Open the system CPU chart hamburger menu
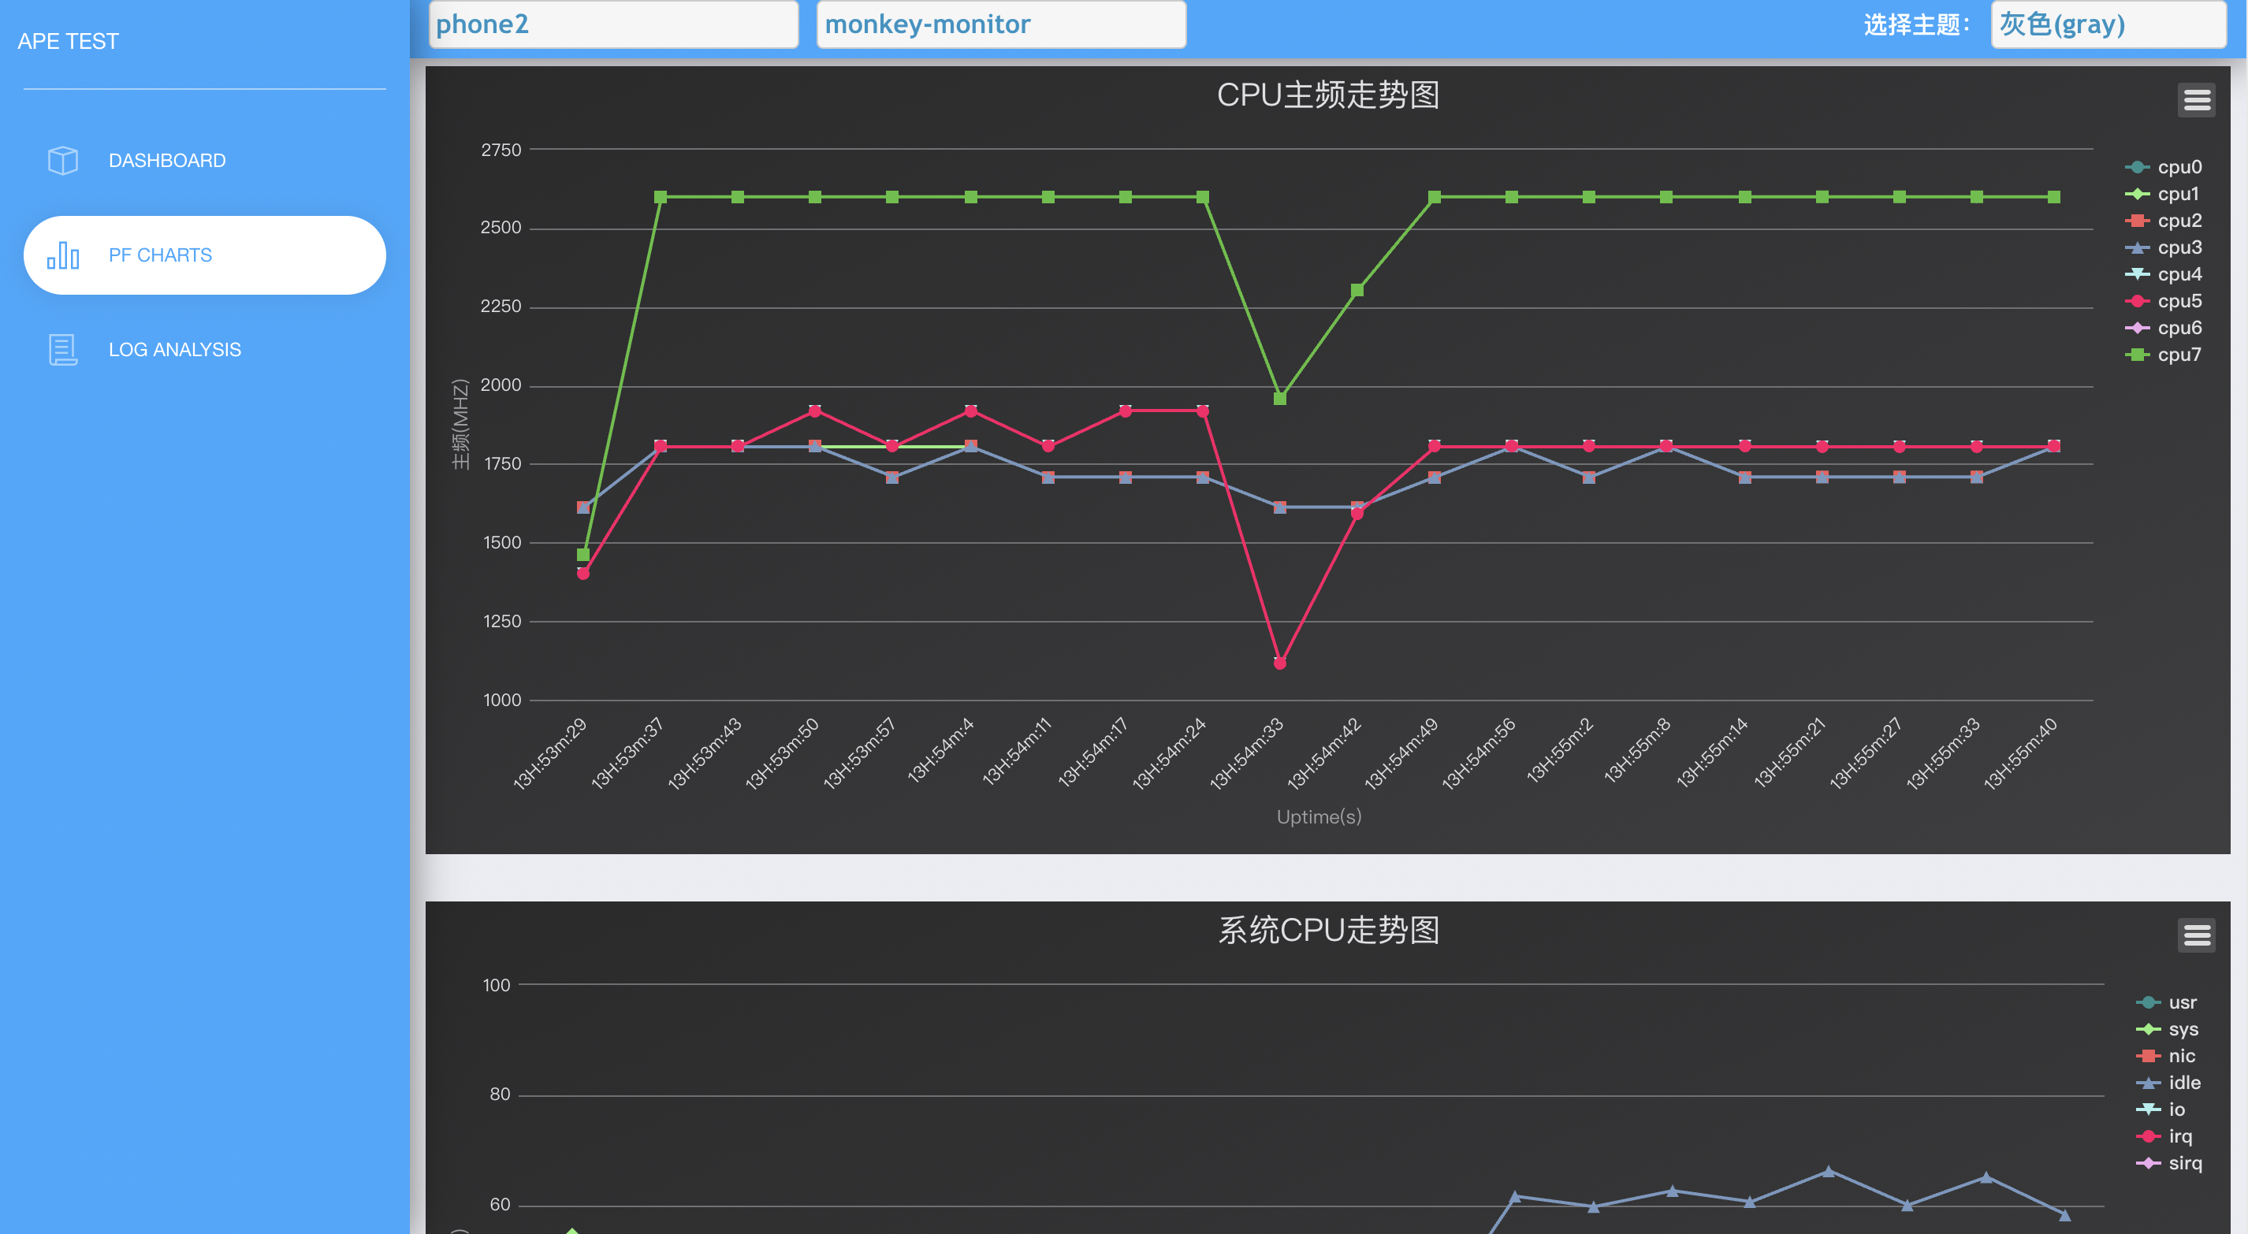 (x=2196, y=935)
